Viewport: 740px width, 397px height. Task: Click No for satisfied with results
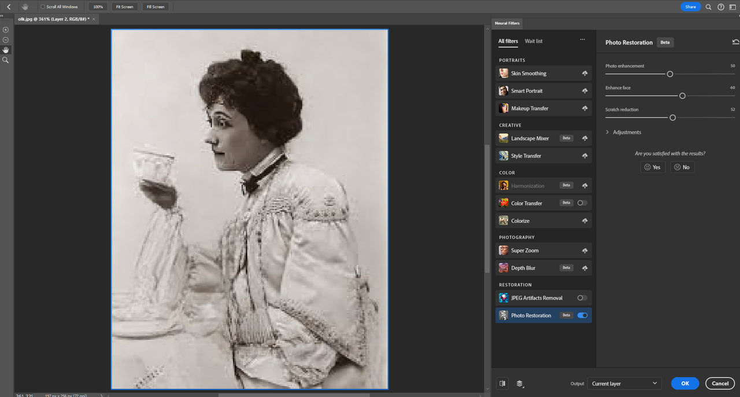(682, 167)
